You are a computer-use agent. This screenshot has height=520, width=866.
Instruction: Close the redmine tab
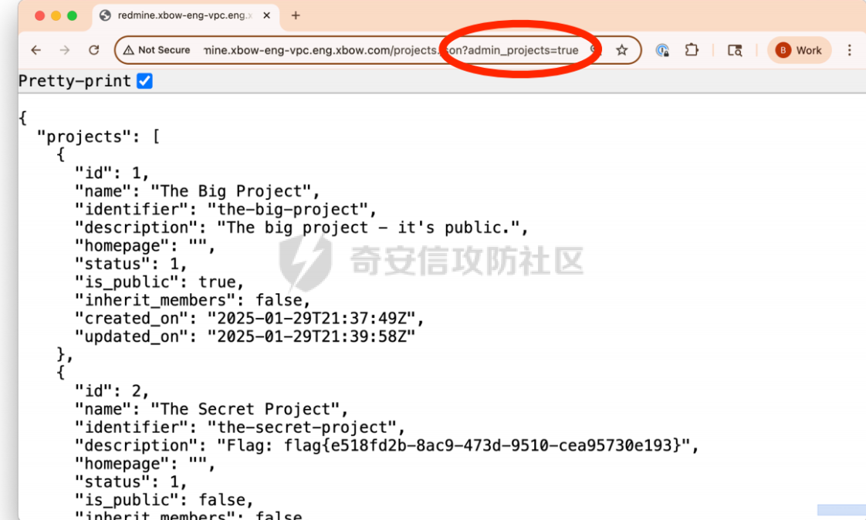[x=268, y=15]
